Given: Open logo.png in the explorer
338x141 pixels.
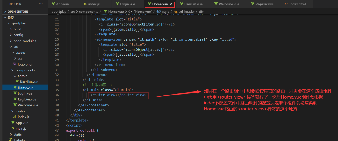Looking at the screenshot, I should point(24,64).
